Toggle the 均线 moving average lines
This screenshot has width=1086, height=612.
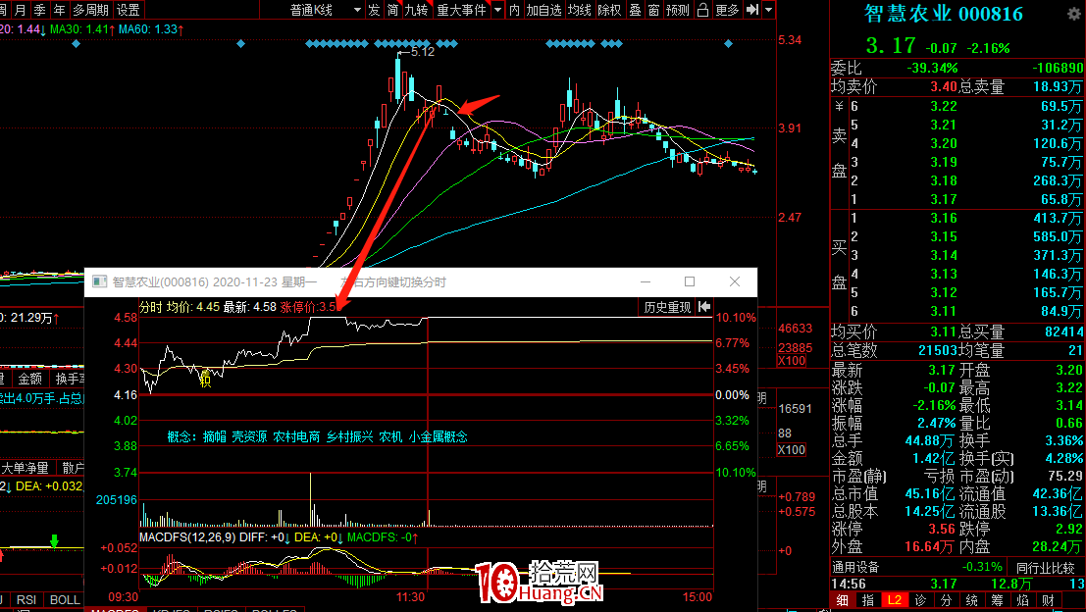579,10
